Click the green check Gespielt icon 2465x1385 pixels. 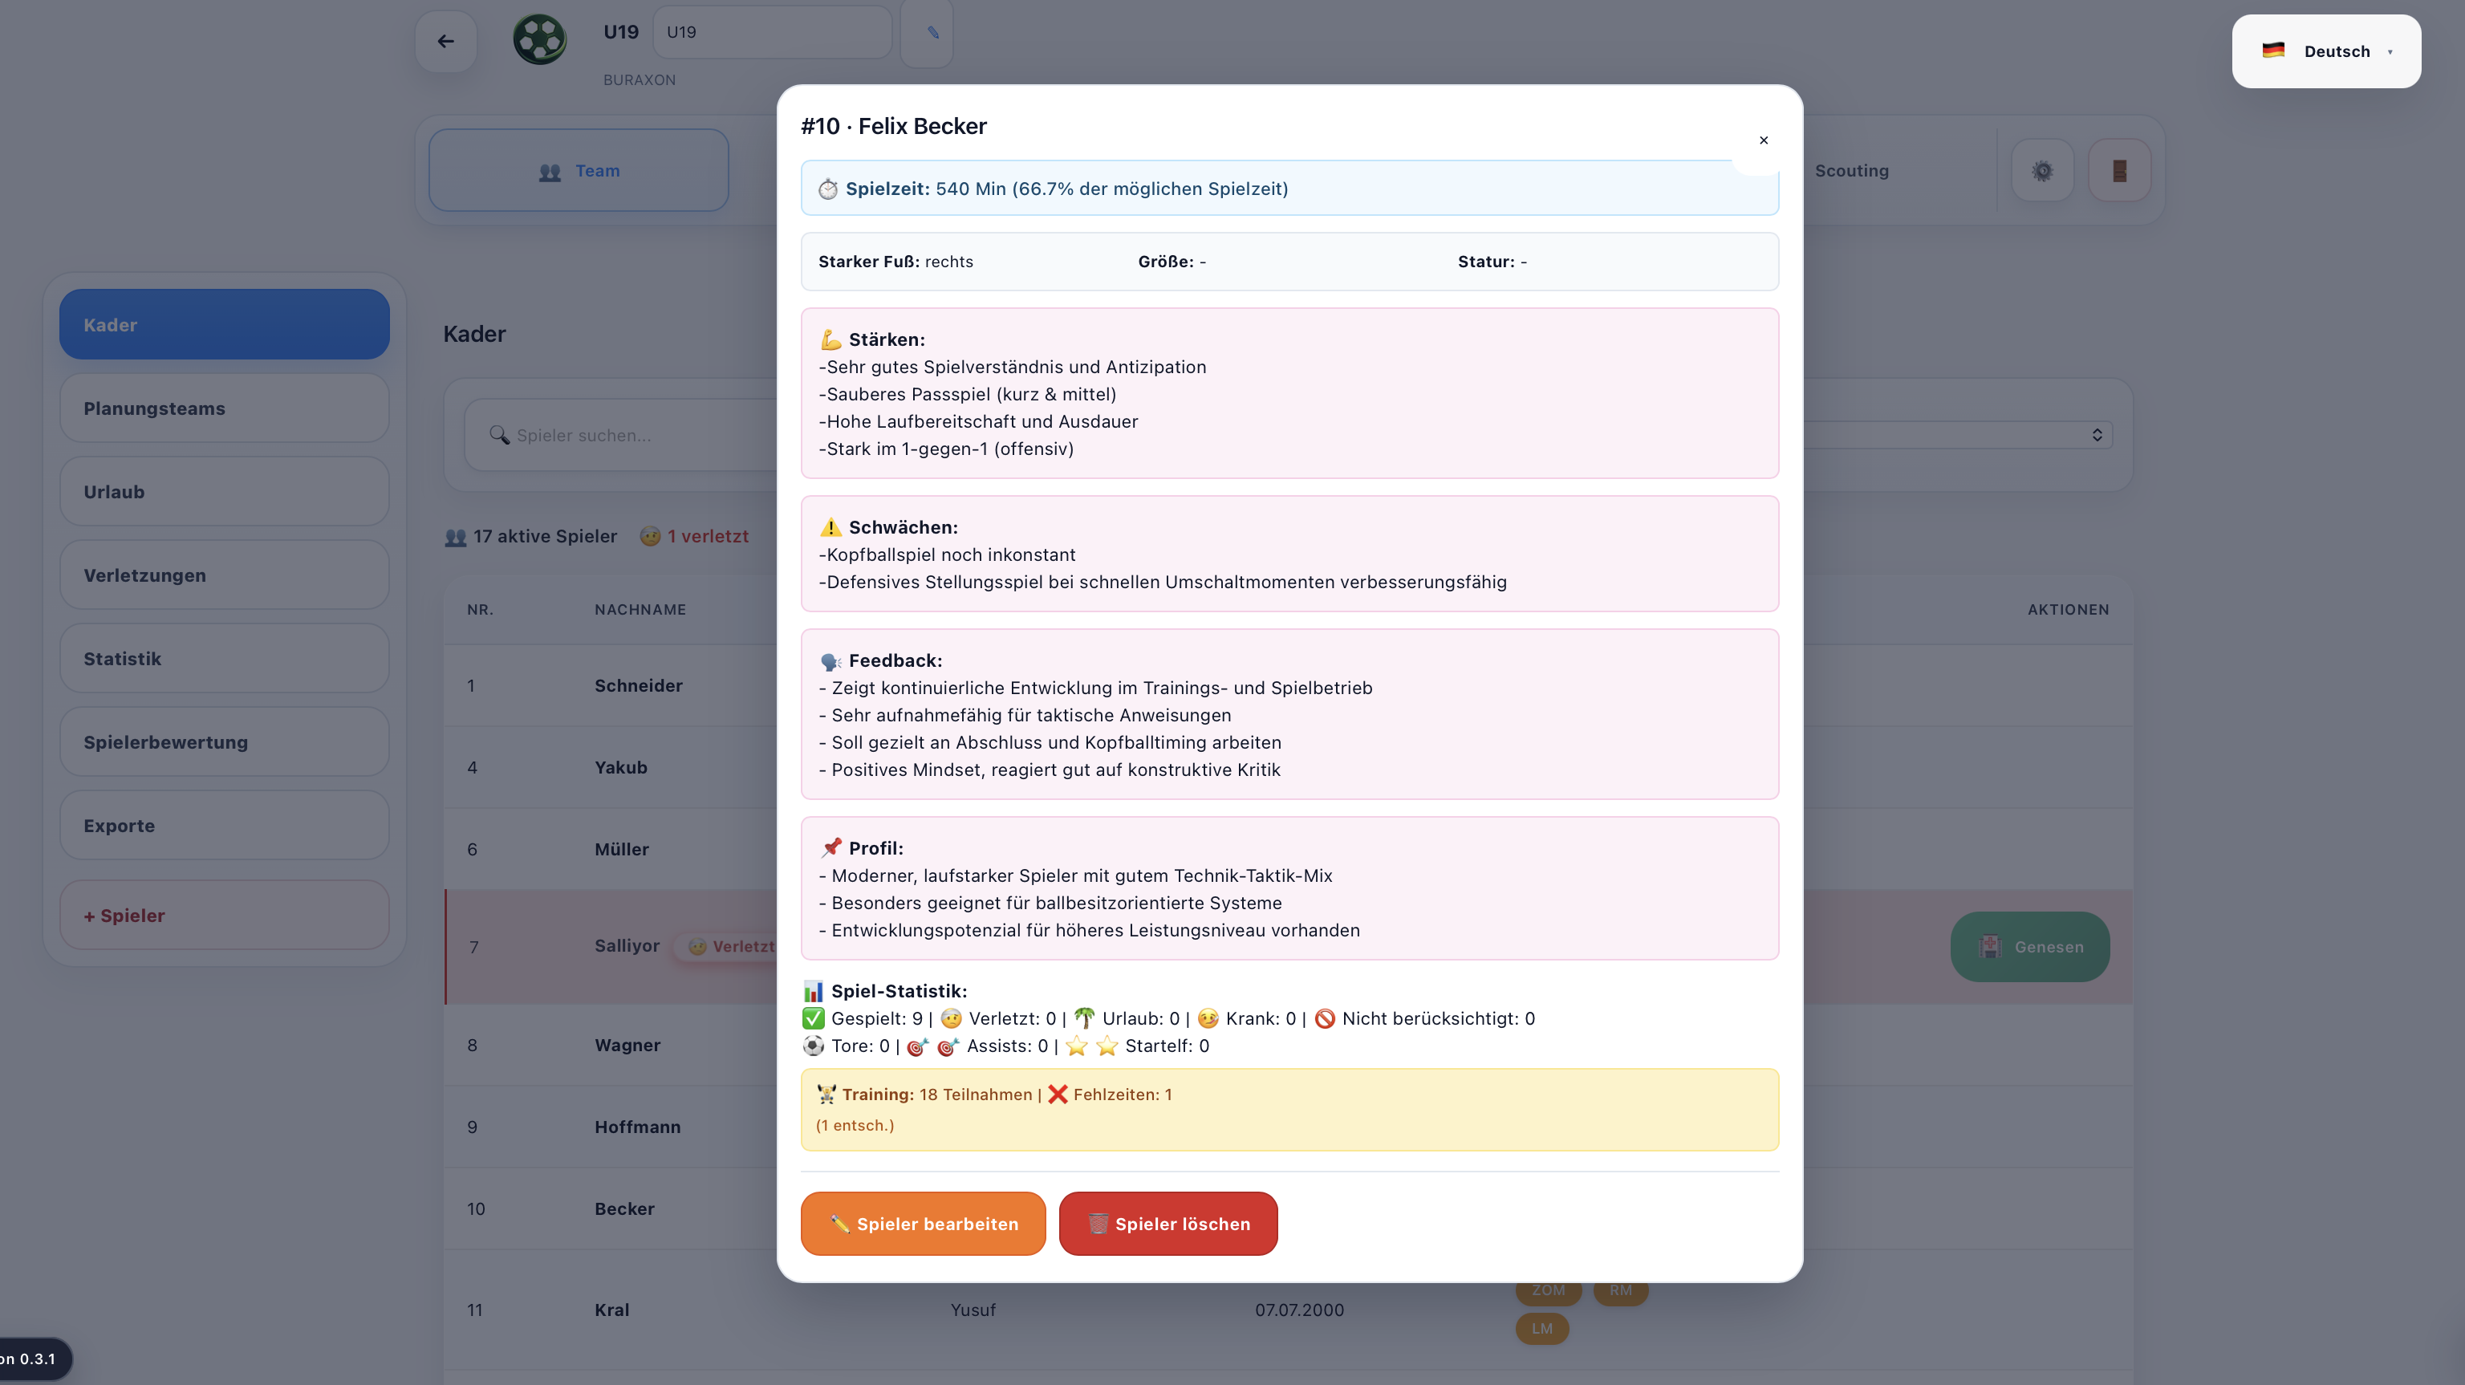tap(814, 1018)
